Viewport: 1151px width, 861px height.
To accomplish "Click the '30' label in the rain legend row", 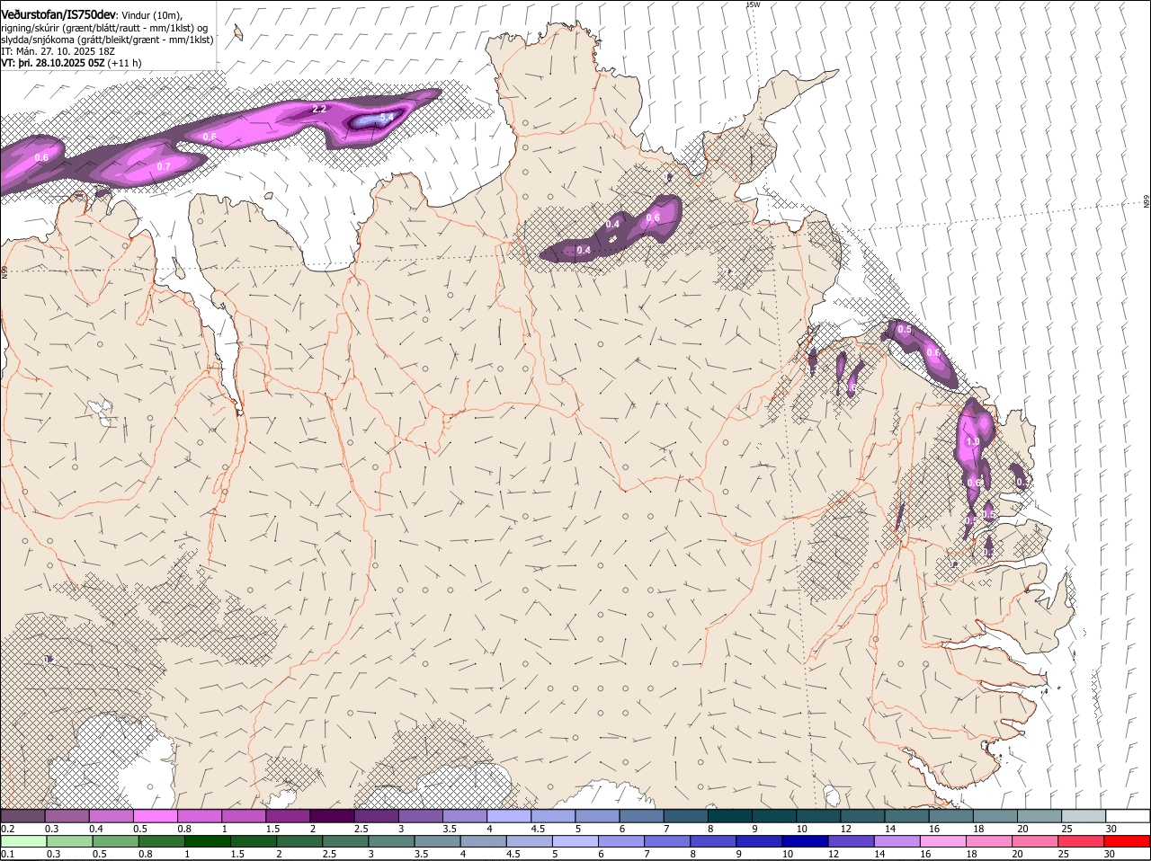I will 1109,854.
